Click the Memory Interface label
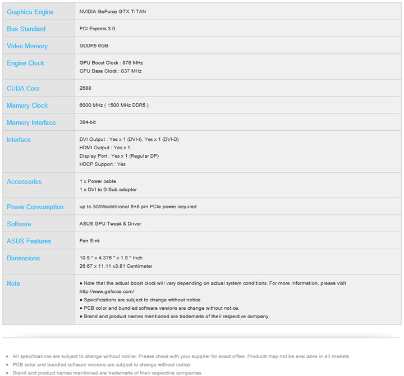 coord(31,123)
